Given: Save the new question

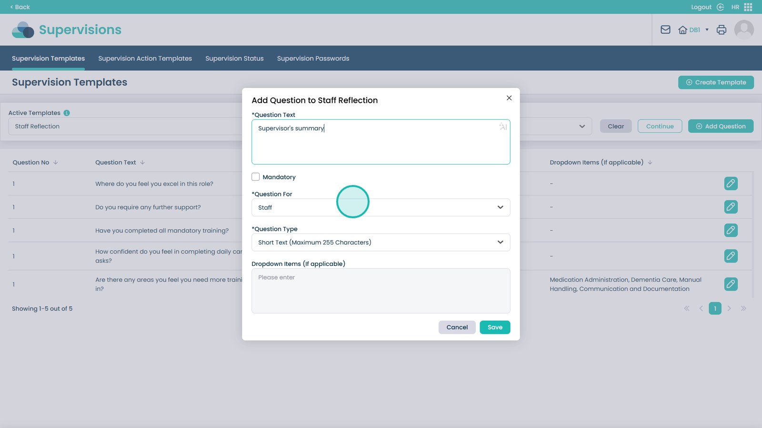Looking at the screenshot, I should click(495, 327).
